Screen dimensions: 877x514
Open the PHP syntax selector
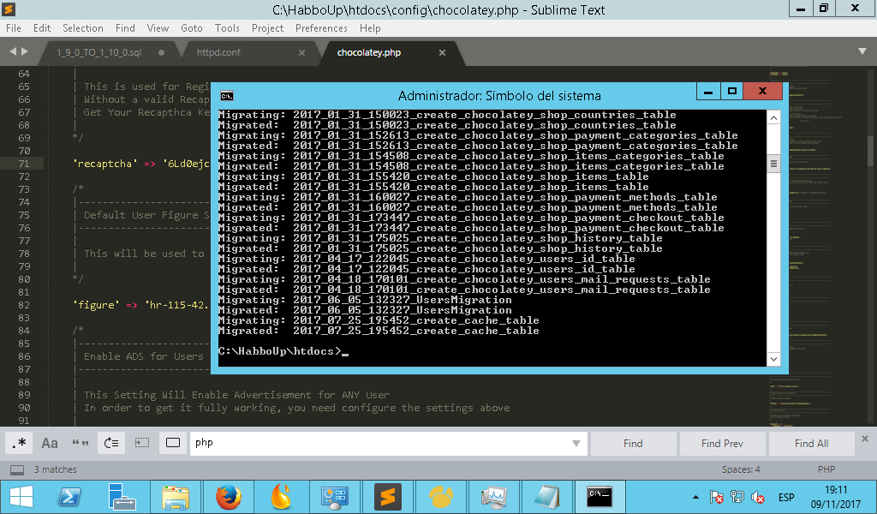click(826, 469)
